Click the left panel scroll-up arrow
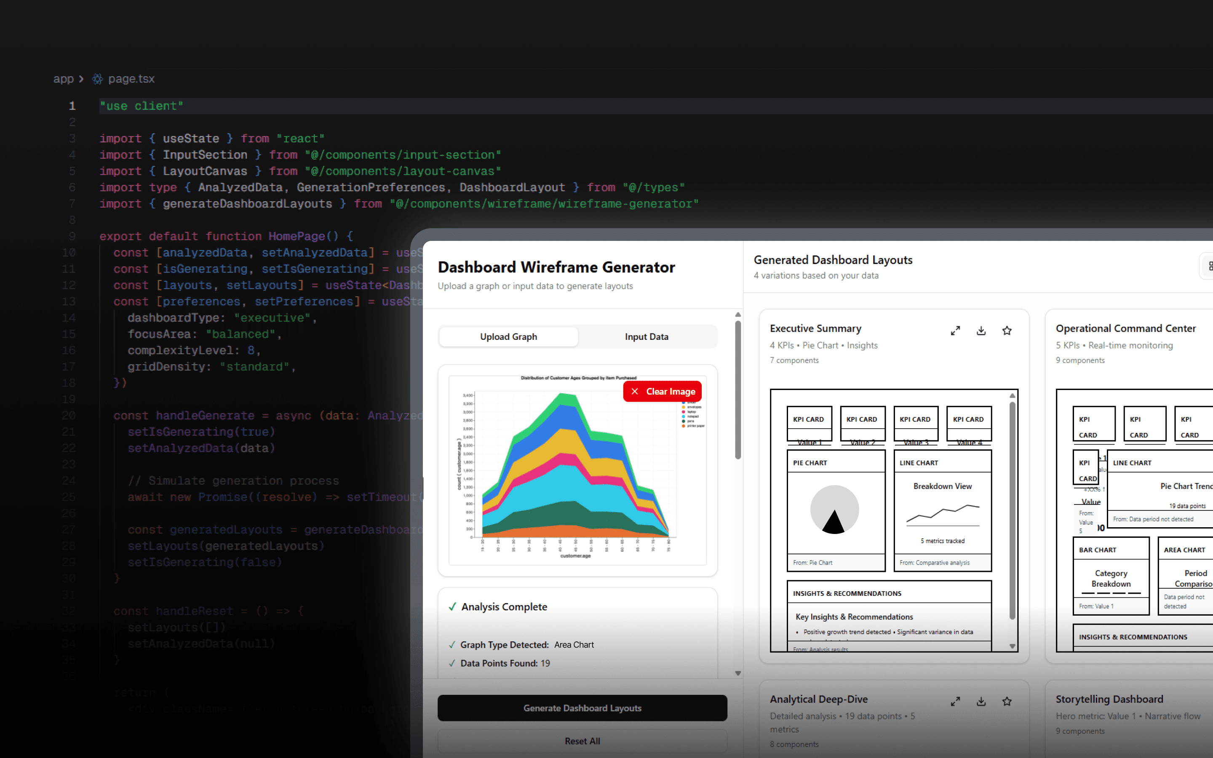 [x=738, y=315]
